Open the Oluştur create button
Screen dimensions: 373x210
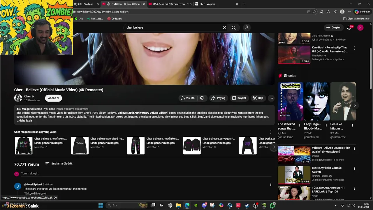point(333,27)
